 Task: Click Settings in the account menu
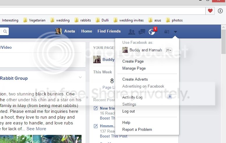129,104
